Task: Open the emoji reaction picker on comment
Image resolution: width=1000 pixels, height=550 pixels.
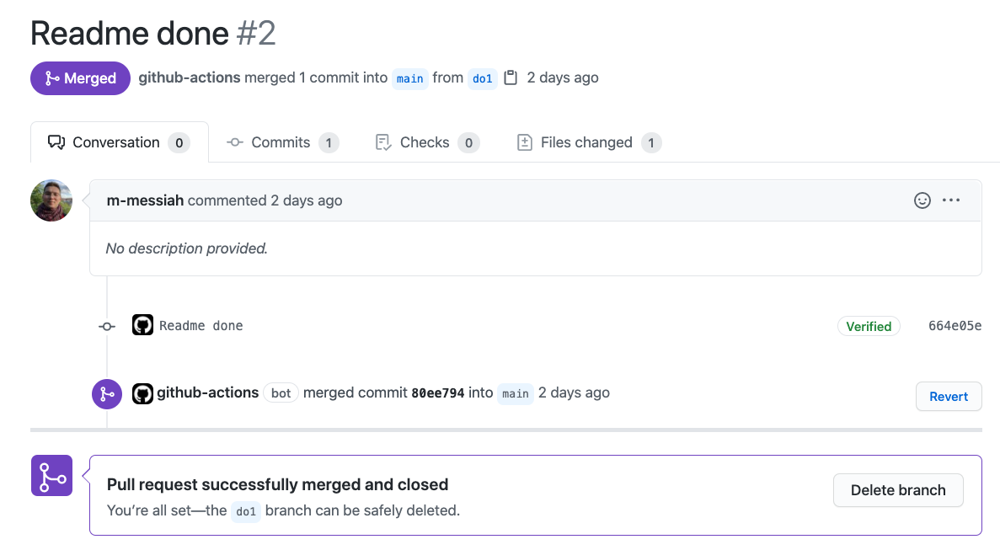Action: pyautogui.click(x=922, y=200)
